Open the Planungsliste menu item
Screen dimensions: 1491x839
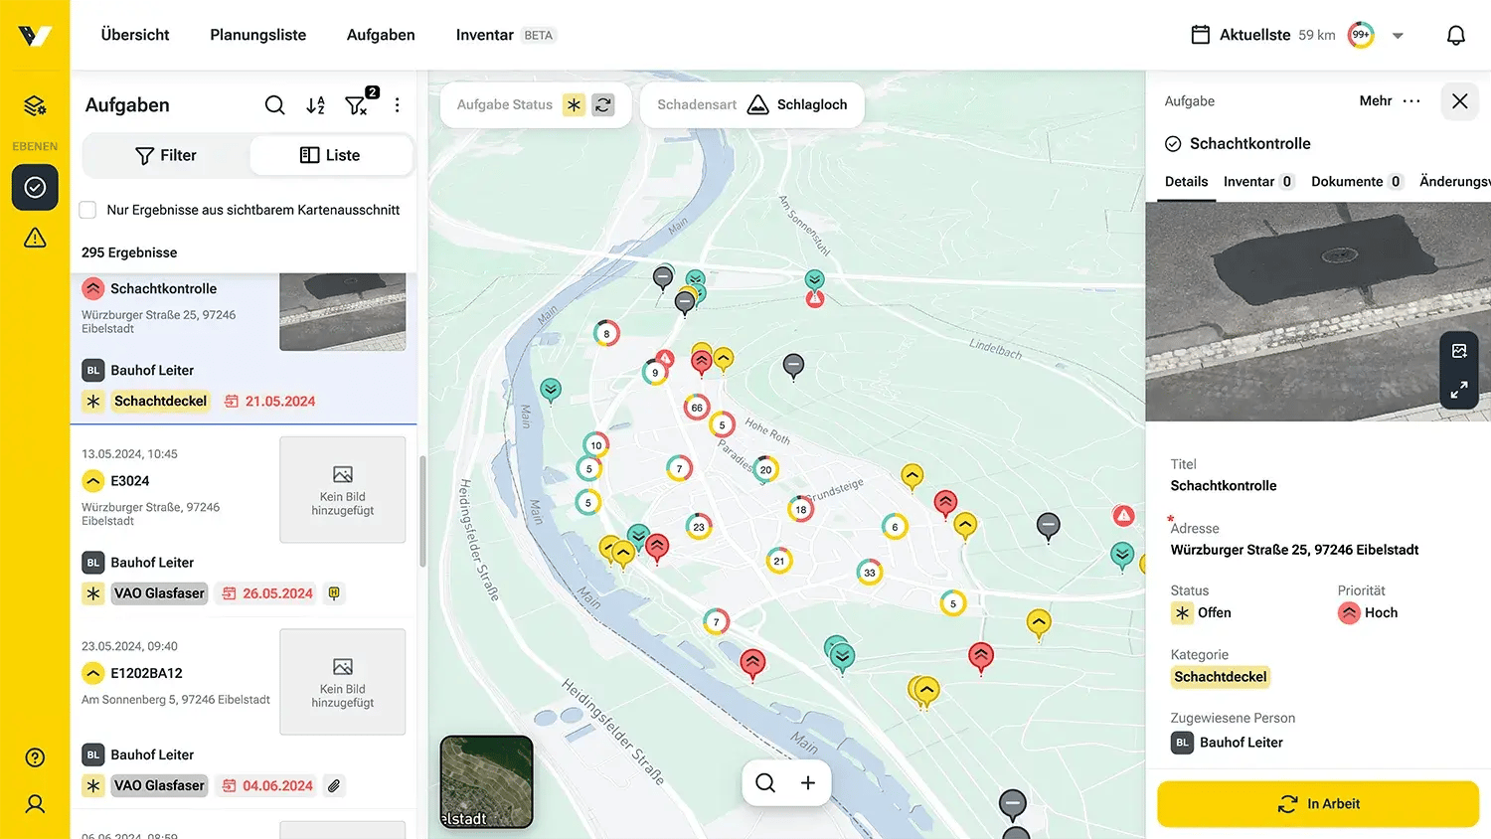[258, 35]
